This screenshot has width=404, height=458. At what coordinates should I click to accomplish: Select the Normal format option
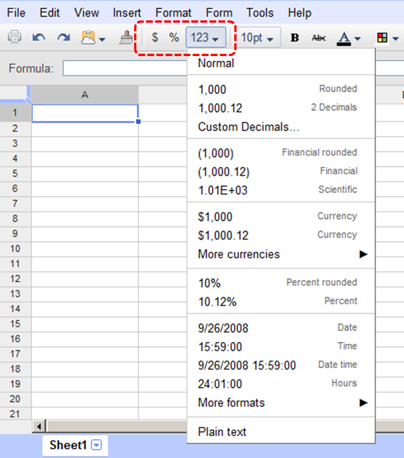point(281,63)
